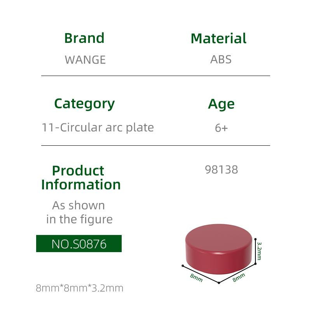The height and width of the screenshot is (332, 311).
Task: Click the red round plate image
Action: pyautogui.click(x=218, y=249)
